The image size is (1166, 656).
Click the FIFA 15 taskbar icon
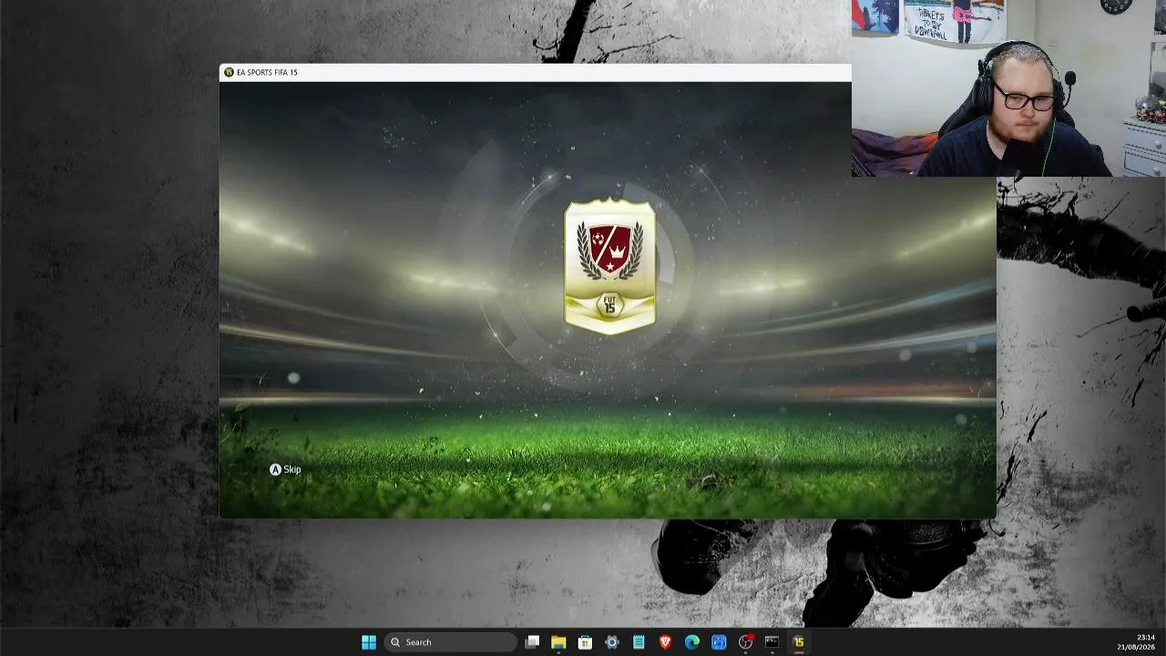point(799,642)
